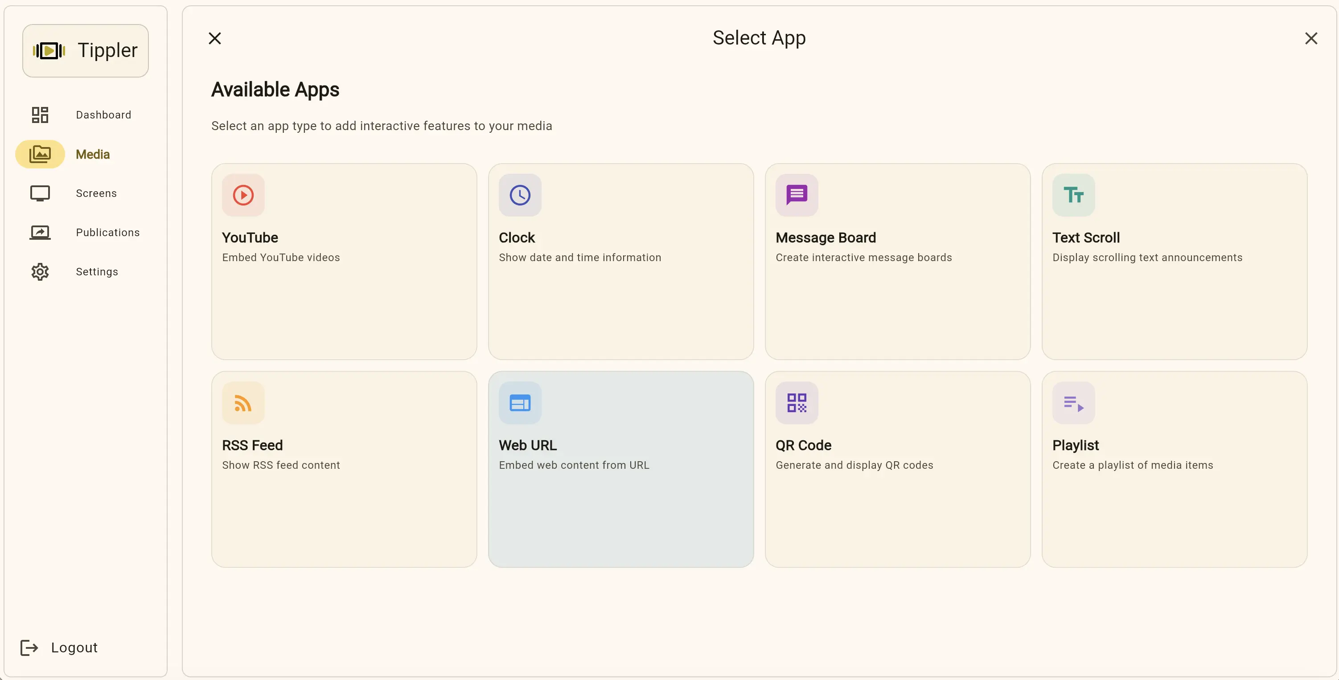Click the Web URL browser icon
The height and width of the screenshot is (680, 1339).
(520, 402)
